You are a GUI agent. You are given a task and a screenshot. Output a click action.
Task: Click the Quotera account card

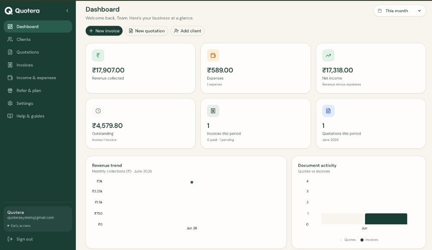[38, 219]
